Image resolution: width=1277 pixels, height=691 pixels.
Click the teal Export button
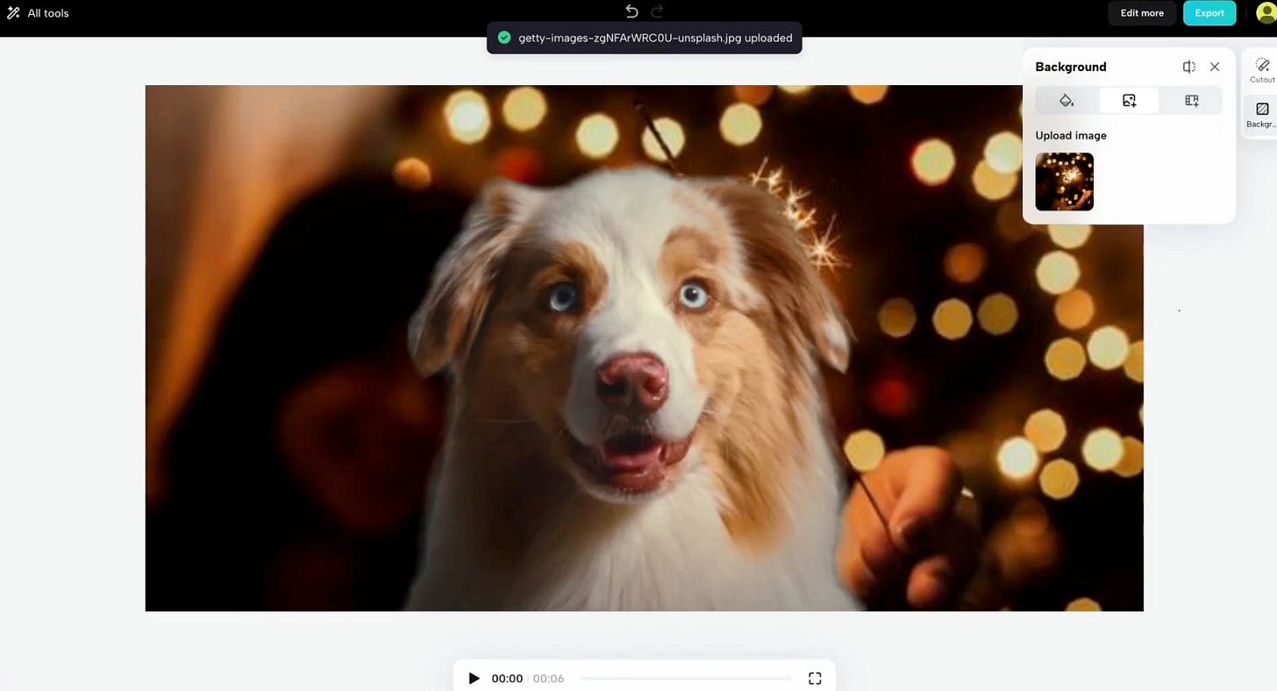1209,12
